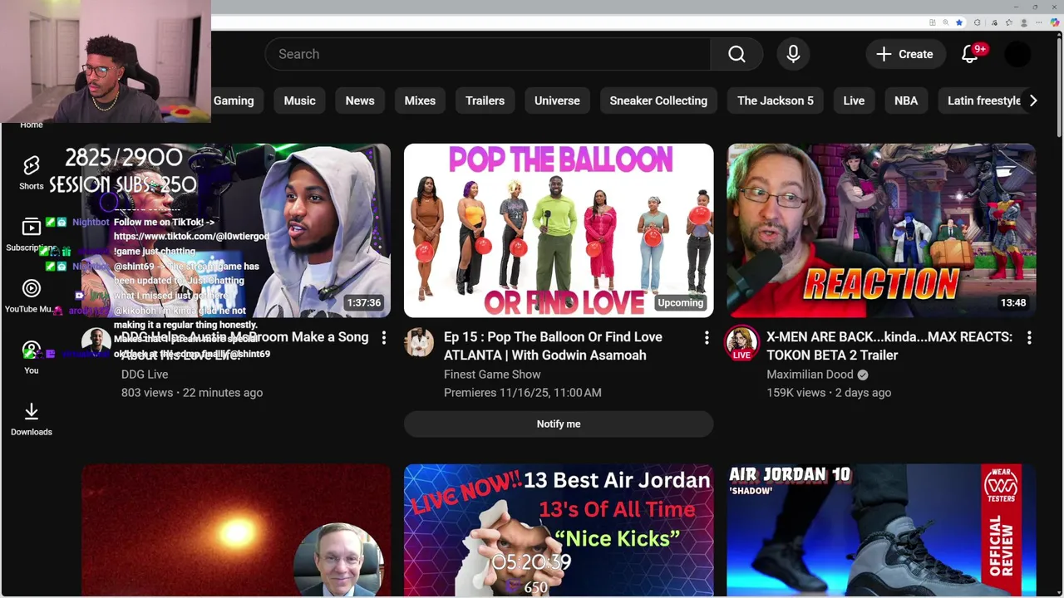1064x598 pixels.
Task: Click the search magnifier button
Action: (736, 54)
